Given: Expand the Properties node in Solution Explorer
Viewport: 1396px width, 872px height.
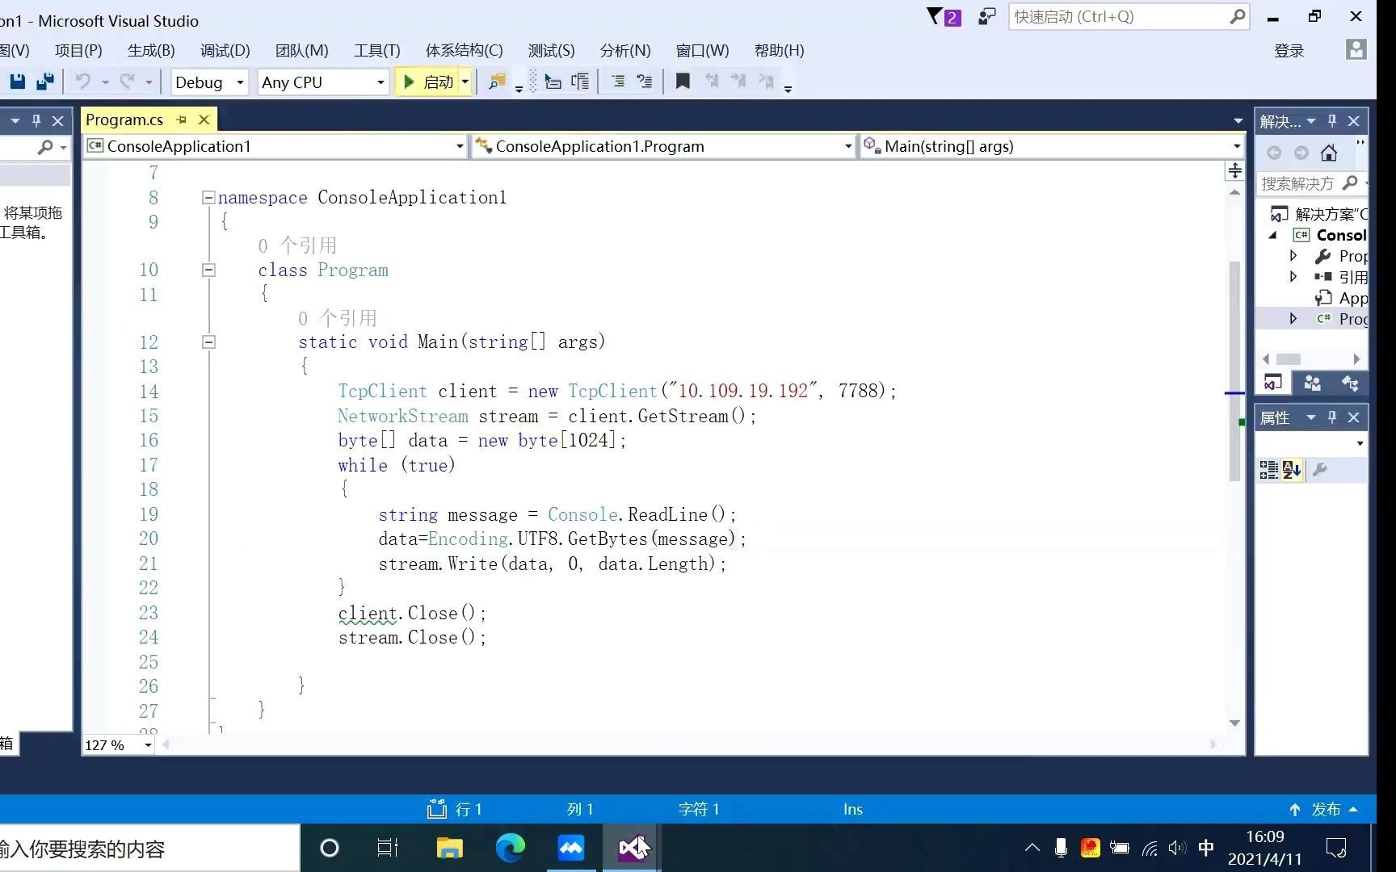Looking at the screenshot, I should coord(1293,255).
